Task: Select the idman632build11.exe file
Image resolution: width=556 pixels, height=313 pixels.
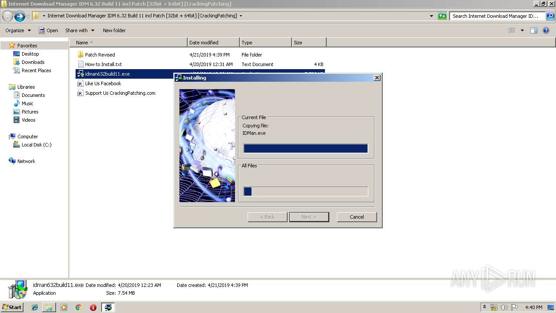Action: tap(107, 74)
